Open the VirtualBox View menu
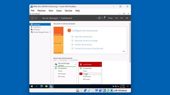 pyautogui.click(x=51, y=11)
